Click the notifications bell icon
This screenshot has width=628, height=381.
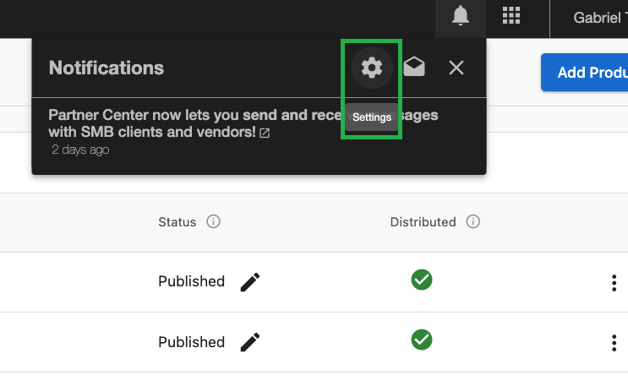(461, 16)
